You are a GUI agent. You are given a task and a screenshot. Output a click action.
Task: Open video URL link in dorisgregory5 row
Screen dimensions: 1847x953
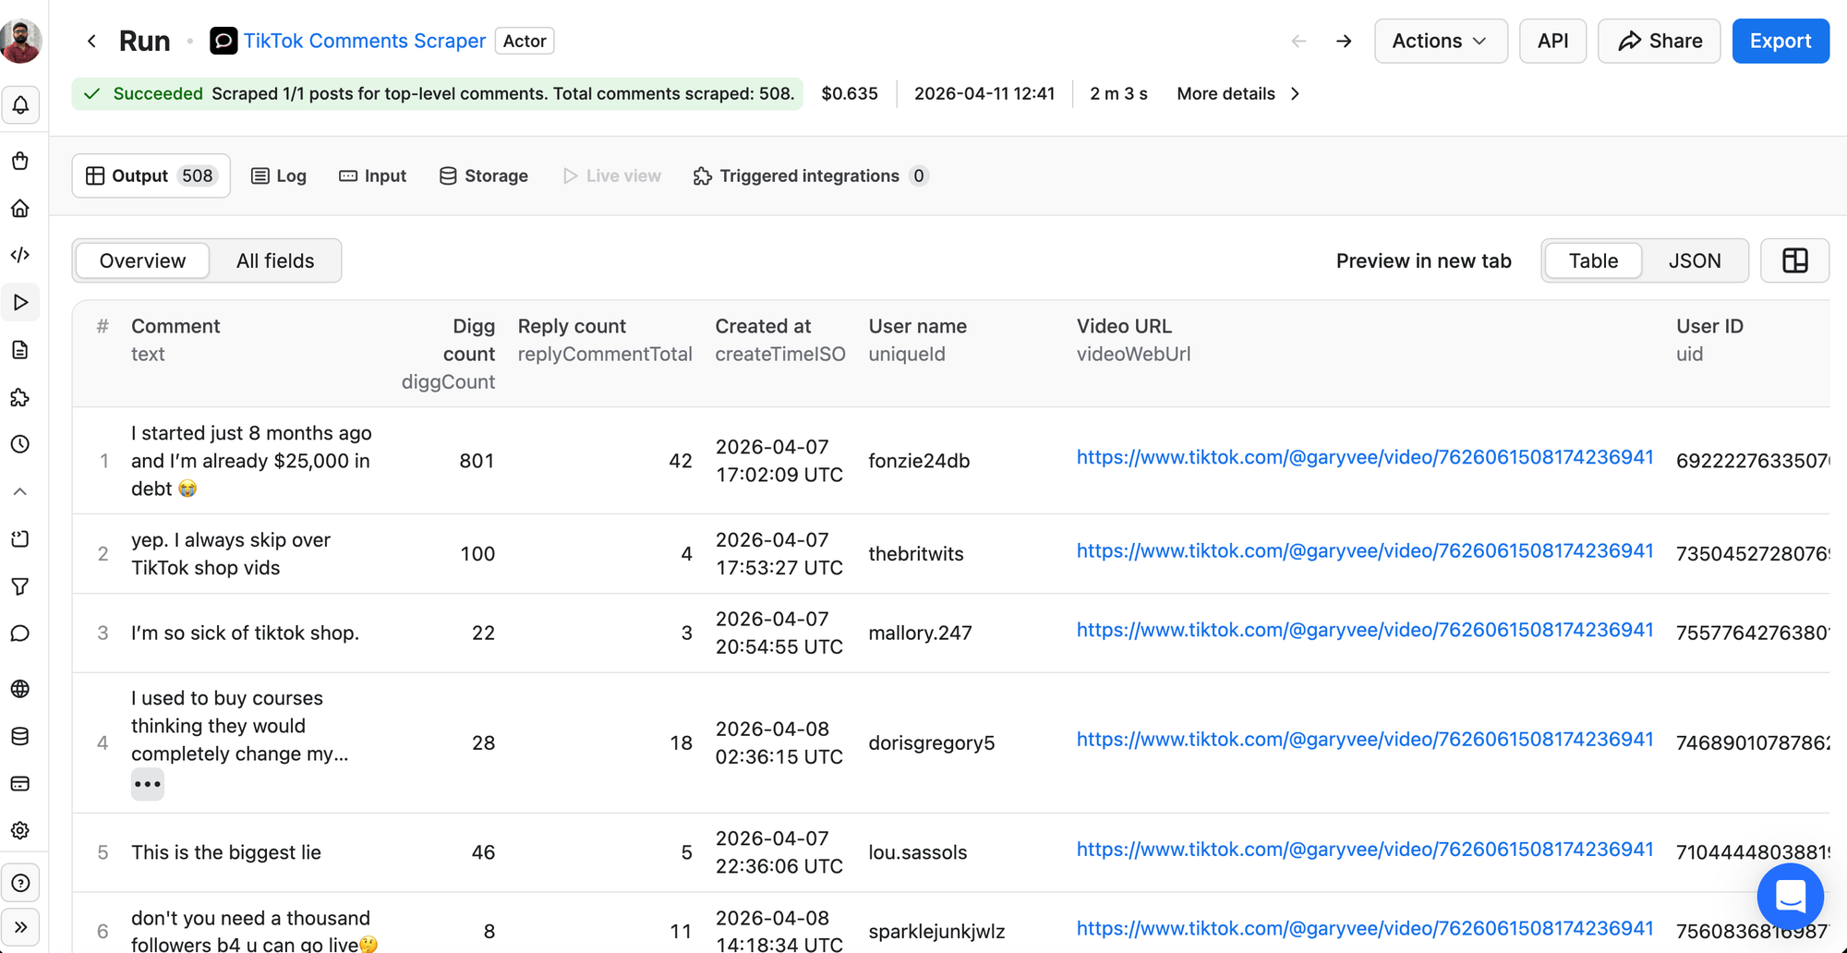click(1365, 739)
